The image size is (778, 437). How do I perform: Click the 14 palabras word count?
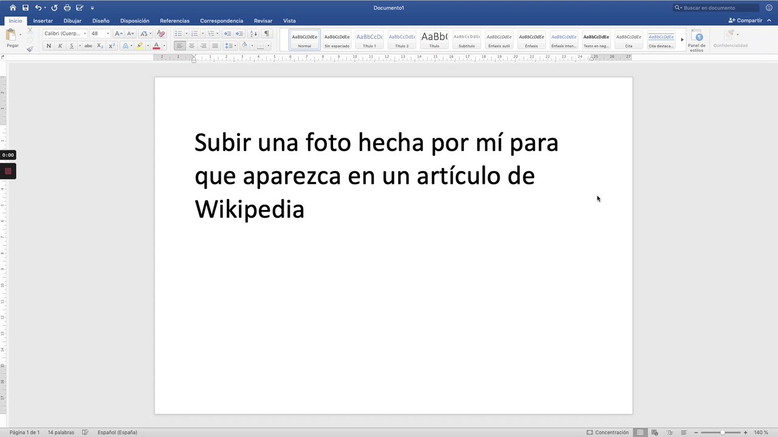tap(61, 432)
